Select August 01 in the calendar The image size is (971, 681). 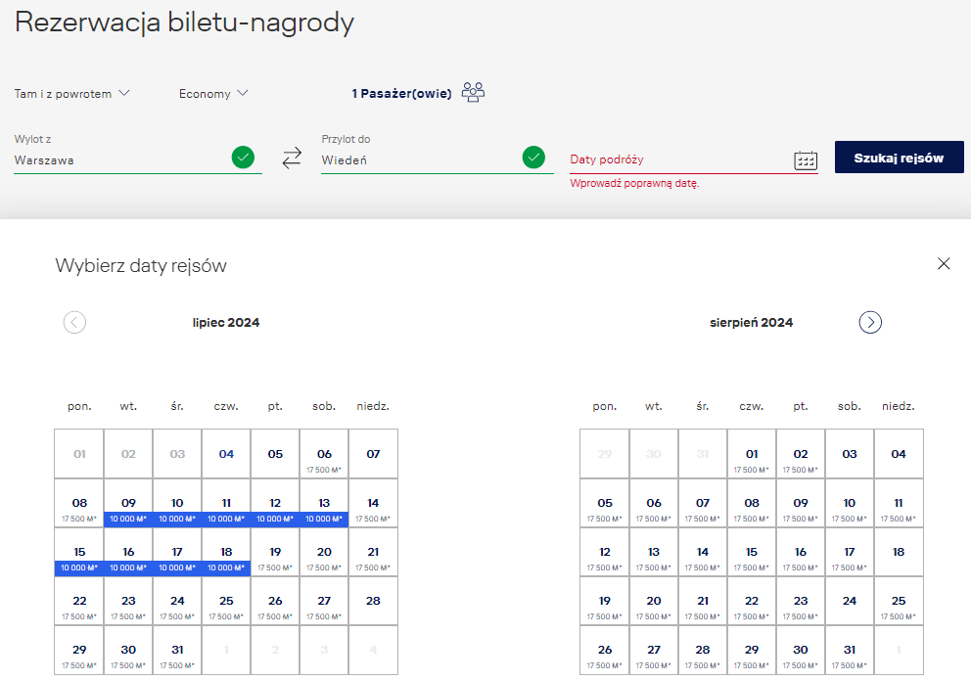click(751, 454)
